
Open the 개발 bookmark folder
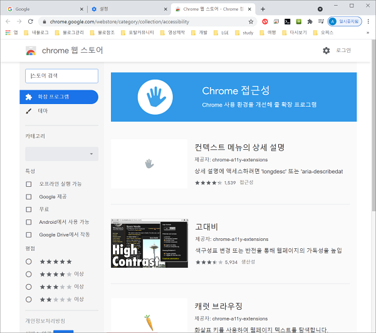click(x=199, y=33)
